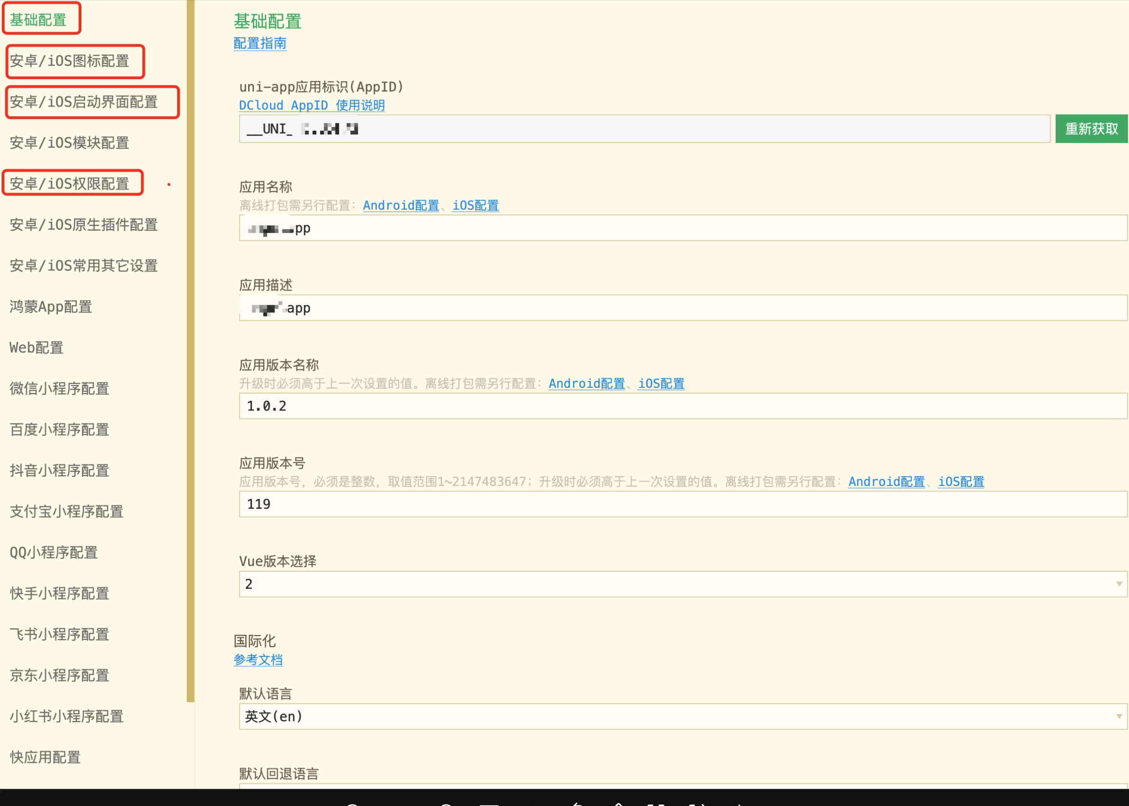
Task: Open the DCloud AppID 使用说明 link
Action: pyautogui.click(x=311, y=105)
